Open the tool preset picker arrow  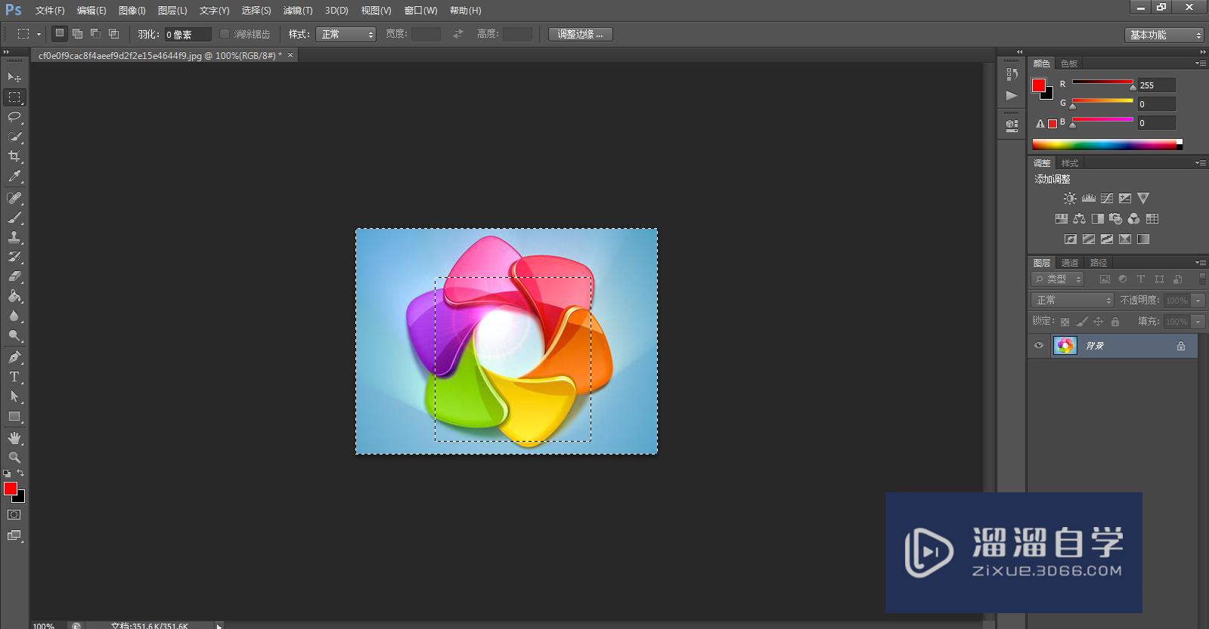pyautogui.click(x=39, y=34)
